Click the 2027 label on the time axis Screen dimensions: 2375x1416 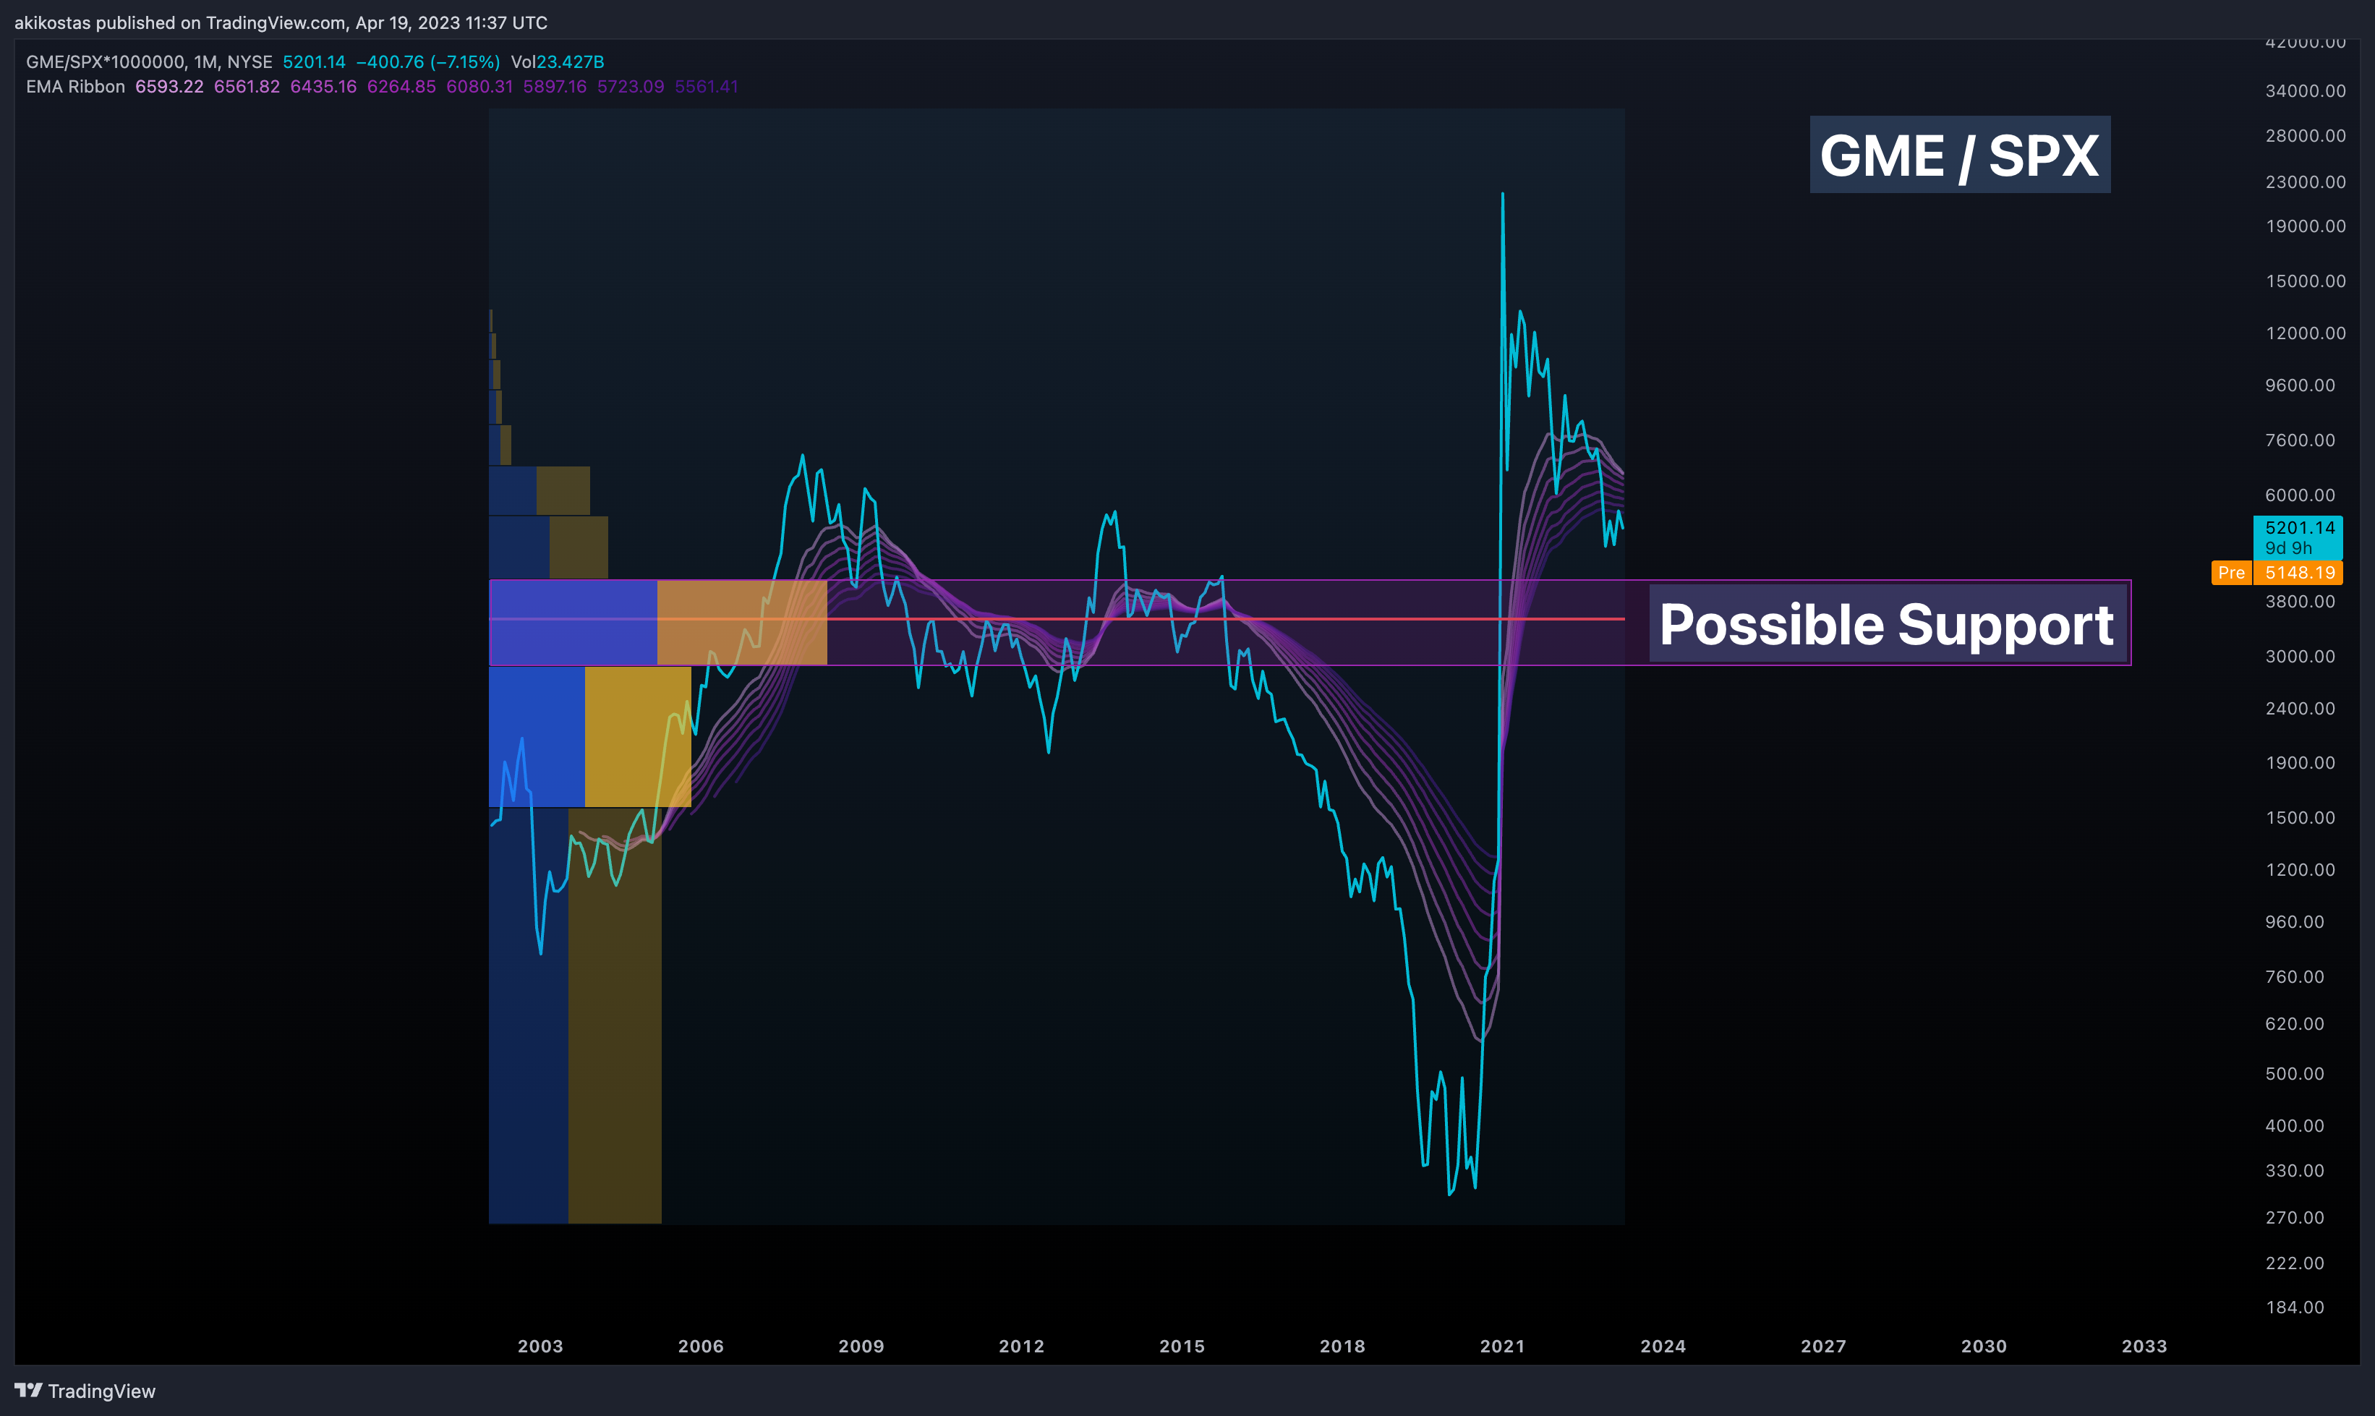(x=1822, y=1347)
